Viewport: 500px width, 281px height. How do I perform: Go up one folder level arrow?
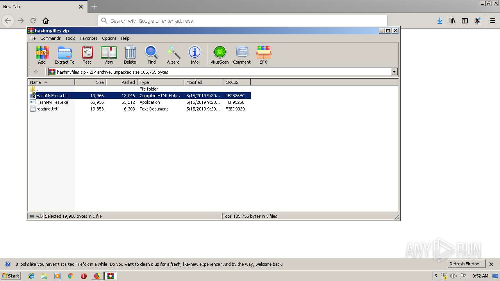pos(36,72)
